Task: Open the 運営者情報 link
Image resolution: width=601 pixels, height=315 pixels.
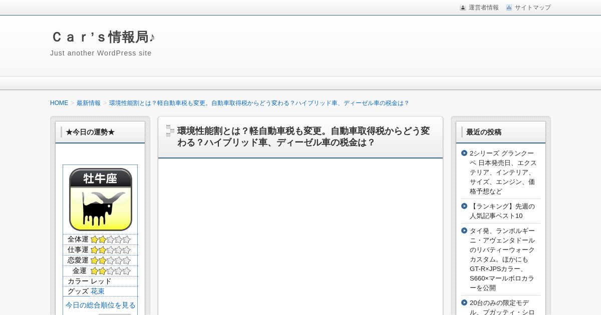Action: (x=483, y=7)
